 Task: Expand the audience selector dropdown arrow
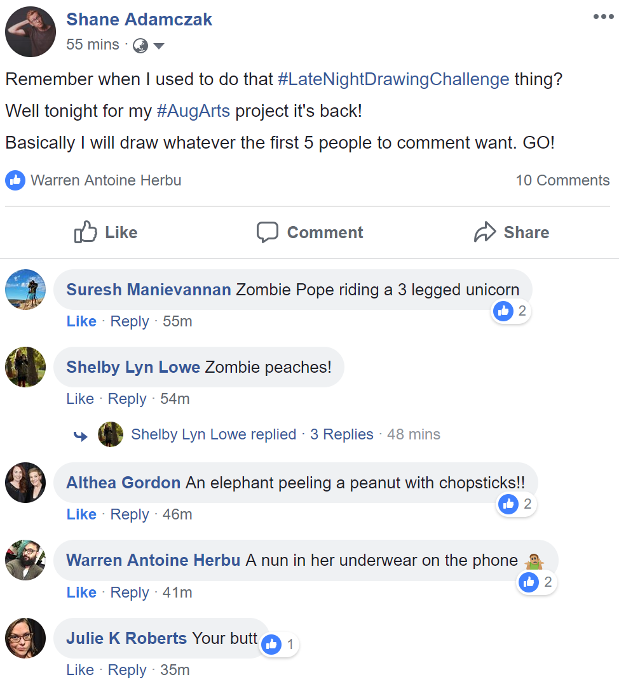pyautogui.click(x=159, y=46)
